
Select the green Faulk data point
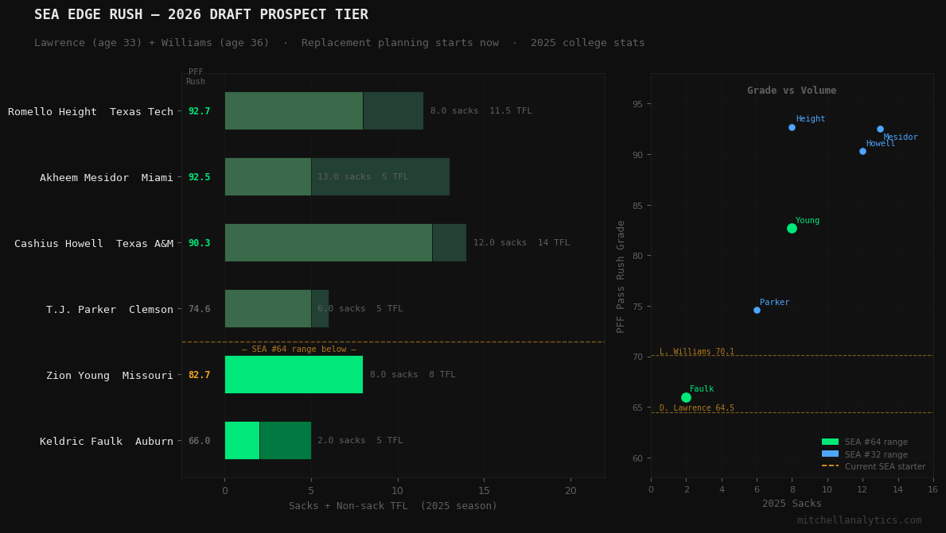[x=686, y=397]
